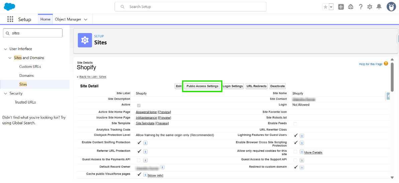Click info icon for Cache public Visualforce pages
Screen dimensions: 399x183
pyautogui.click(x=145, y=175)
